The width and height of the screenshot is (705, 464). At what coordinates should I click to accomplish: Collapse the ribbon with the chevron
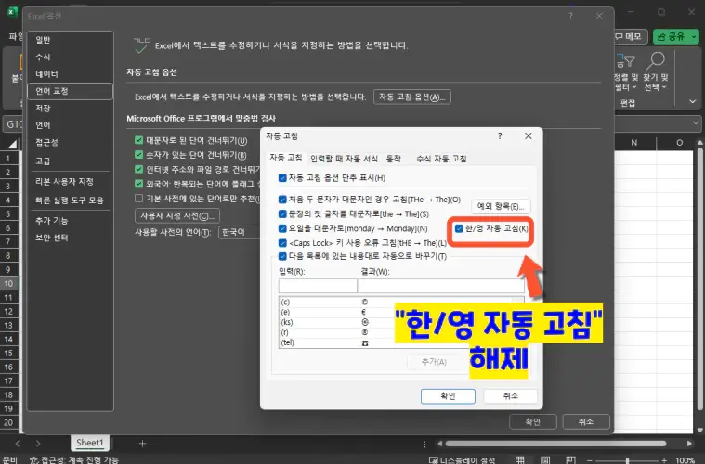[x=693, y=101]
